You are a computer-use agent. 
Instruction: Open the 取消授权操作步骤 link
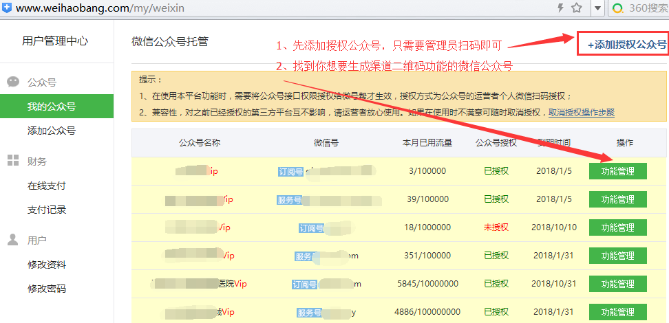tap(581, 113)
